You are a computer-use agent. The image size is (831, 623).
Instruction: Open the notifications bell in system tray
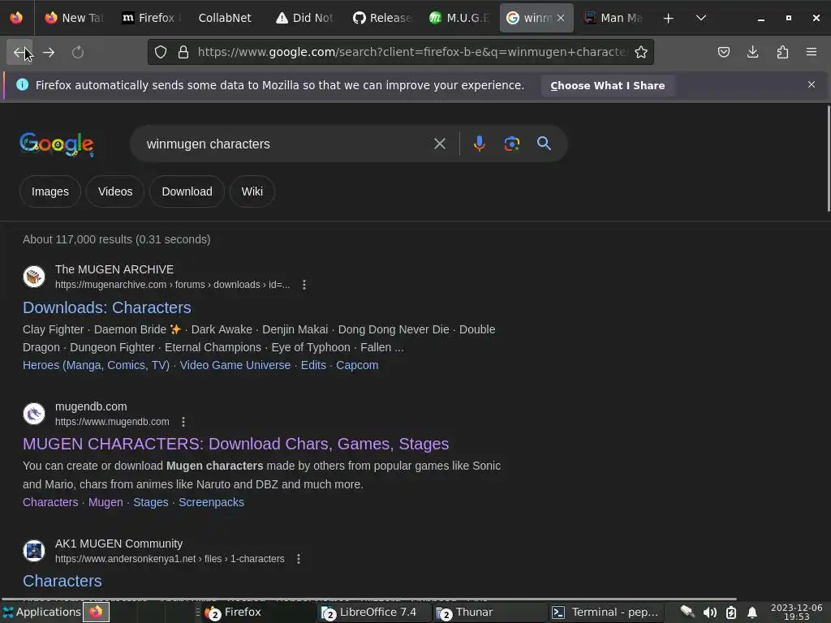pyautogui.click(x=752, y=612)
